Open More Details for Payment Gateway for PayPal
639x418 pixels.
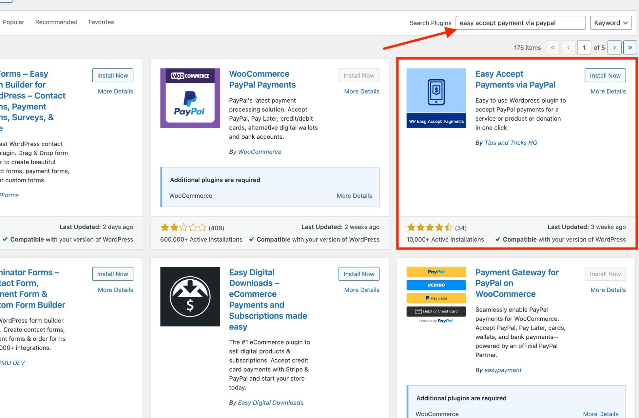[608, 290]
